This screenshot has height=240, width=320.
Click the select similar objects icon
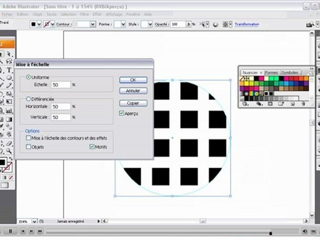click(x=202, y=24)
